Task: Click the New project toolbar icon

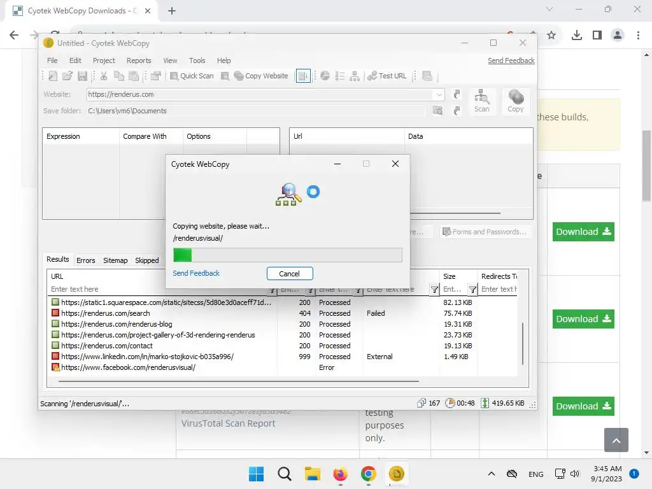Action: (53, 76)
